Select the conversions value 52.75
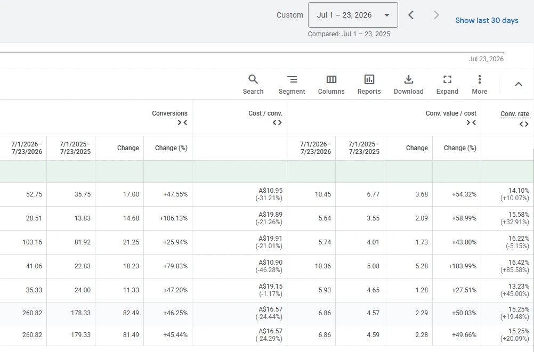 [x=34, y=194]
